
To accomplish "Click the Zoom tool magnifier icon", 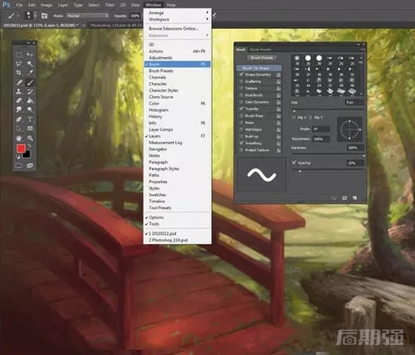I will click(x=30, y=138).
